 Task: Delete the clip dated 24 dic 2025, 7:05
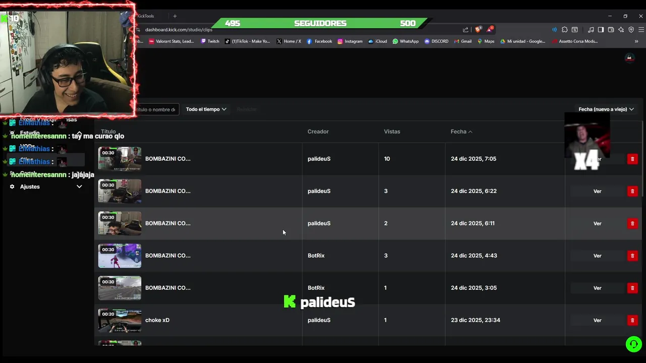tap(632, 159)
